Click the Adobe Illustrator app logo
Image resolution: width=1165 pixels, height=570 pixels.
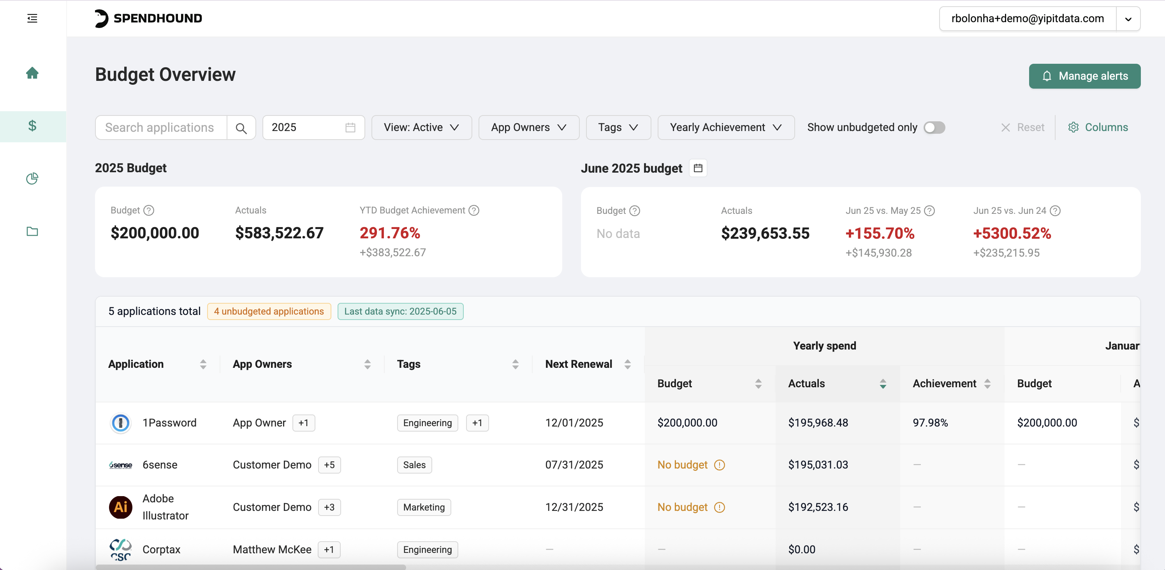click(120, 507)
